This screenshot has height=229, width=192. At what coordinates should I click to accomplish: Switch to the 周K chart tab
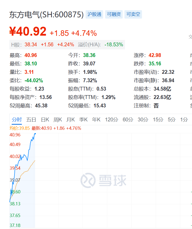58,120
